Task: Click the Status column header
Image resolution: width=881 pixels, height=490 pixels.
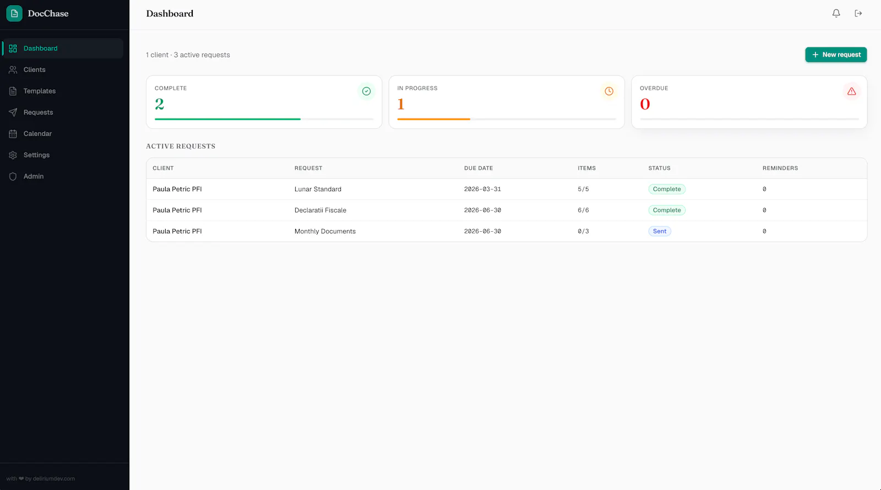Action: pos(659,168)
